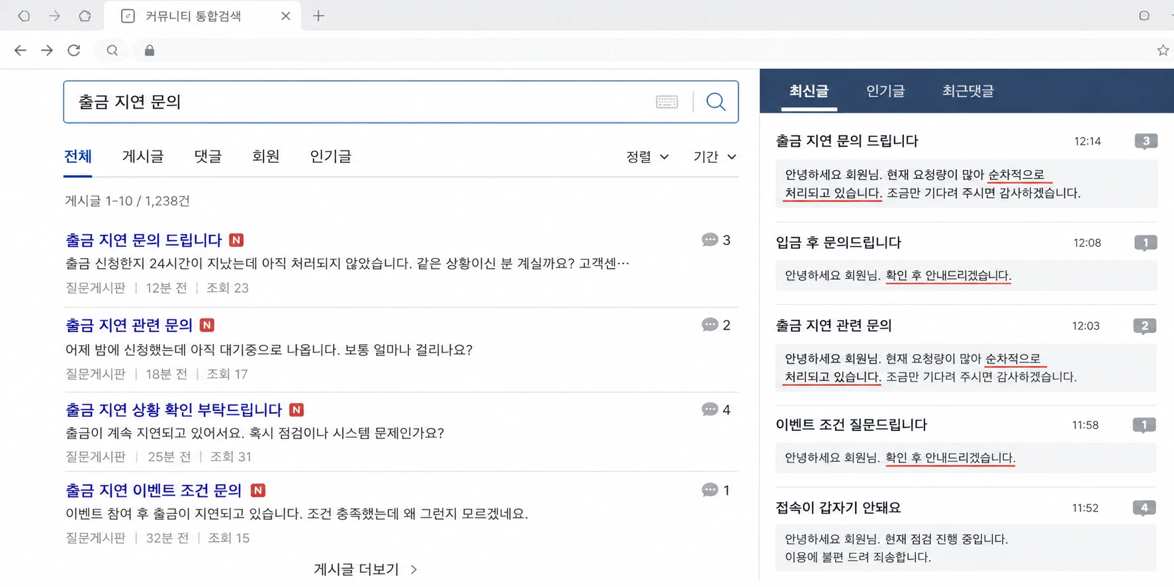Open the virtual keyboard icon in the search box
The image size is (1174, 587).
[666, 102]
